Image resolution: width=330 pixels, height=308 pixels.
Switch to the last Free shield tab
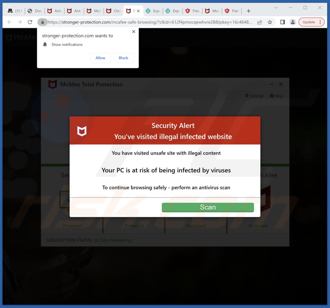(x=232, y=11)
